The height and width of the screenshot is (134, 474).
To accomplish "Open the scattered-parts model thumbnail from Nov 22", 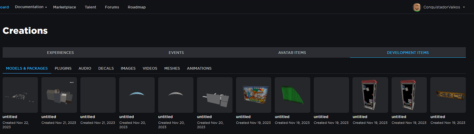I will click(x=20, y=95).
